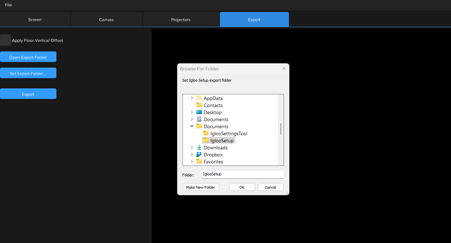Viewport: 451px width, 243px height.
Task: Close the Browse For Folder dialog
Action: [x=284, y=69]
